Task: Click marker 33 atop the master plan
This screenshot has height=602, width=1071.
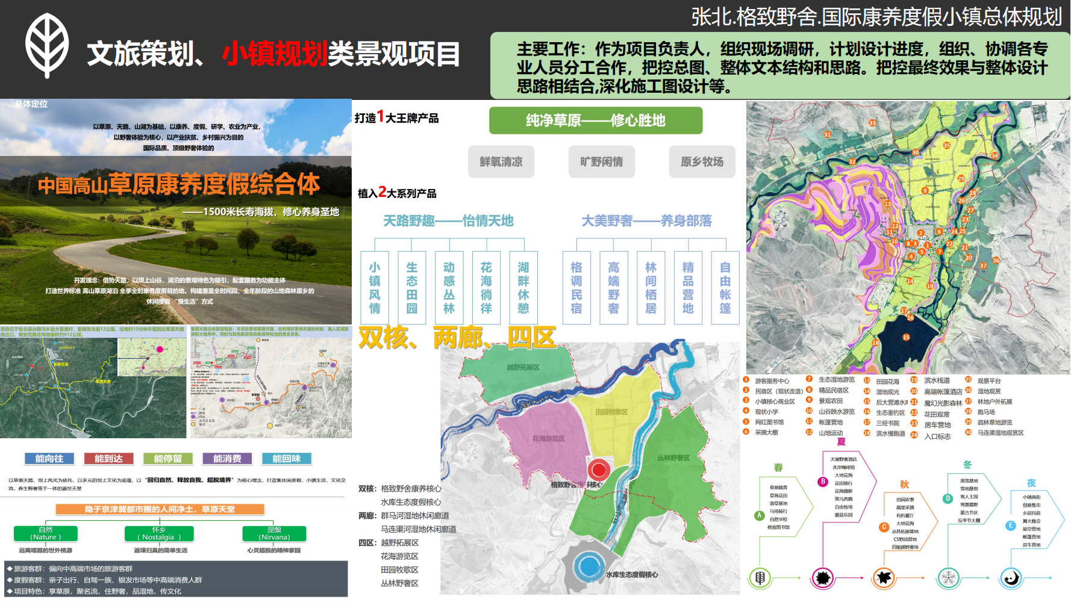Action: (x=872, y=123)
